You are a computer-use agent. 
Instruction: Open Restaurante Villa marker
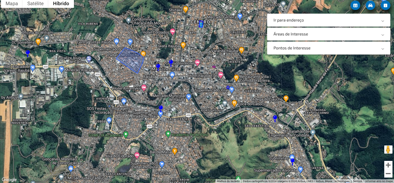tap(236, 78)
